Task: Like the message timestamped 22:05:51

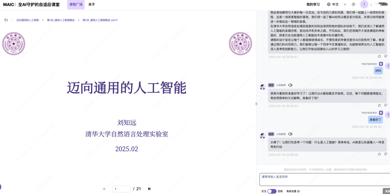Action: pyautogui.click(x=379, y=56)
